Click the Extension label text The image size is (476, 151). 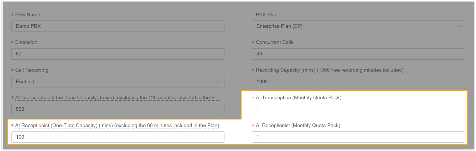(26, 42)
